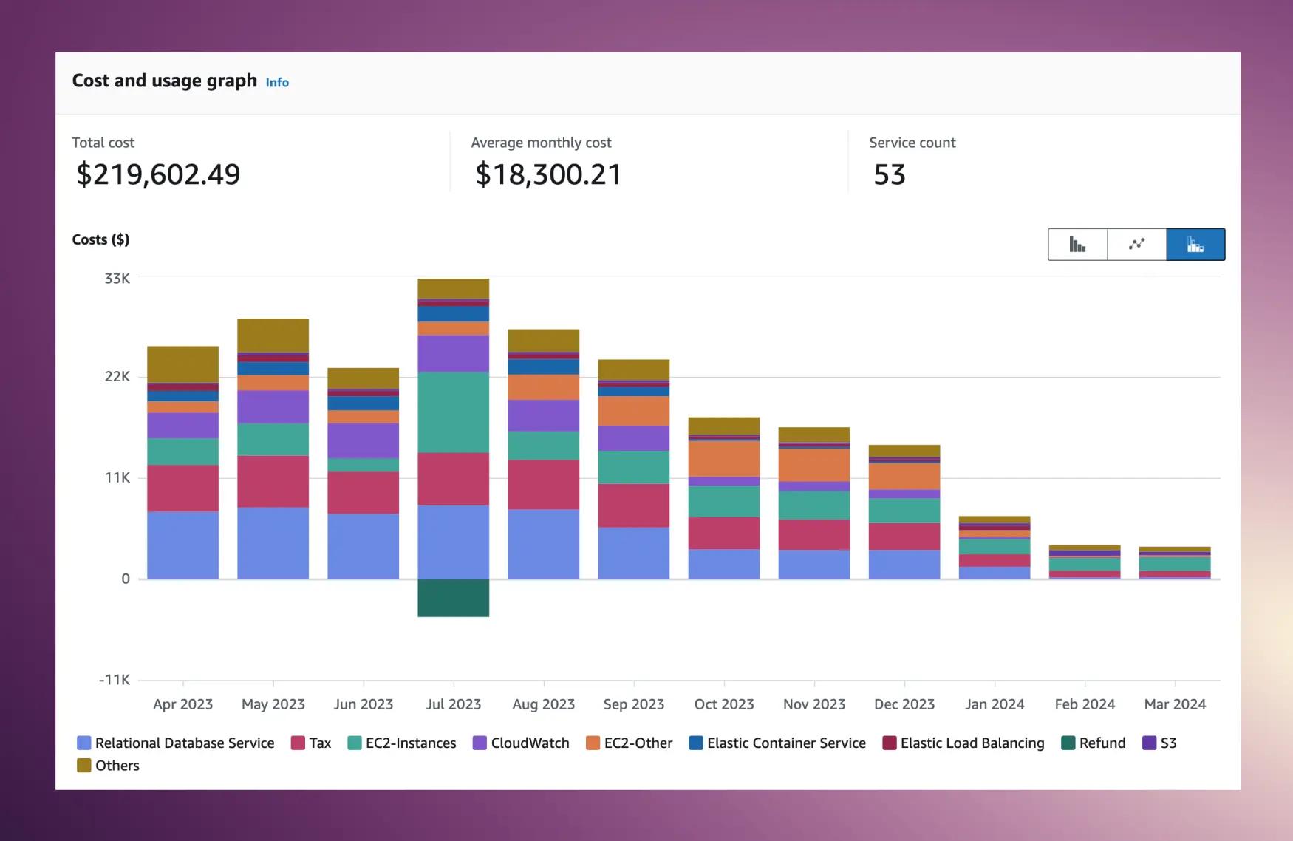
Task: Click the Jul 2023 axis label
Action: coord(453,704)
